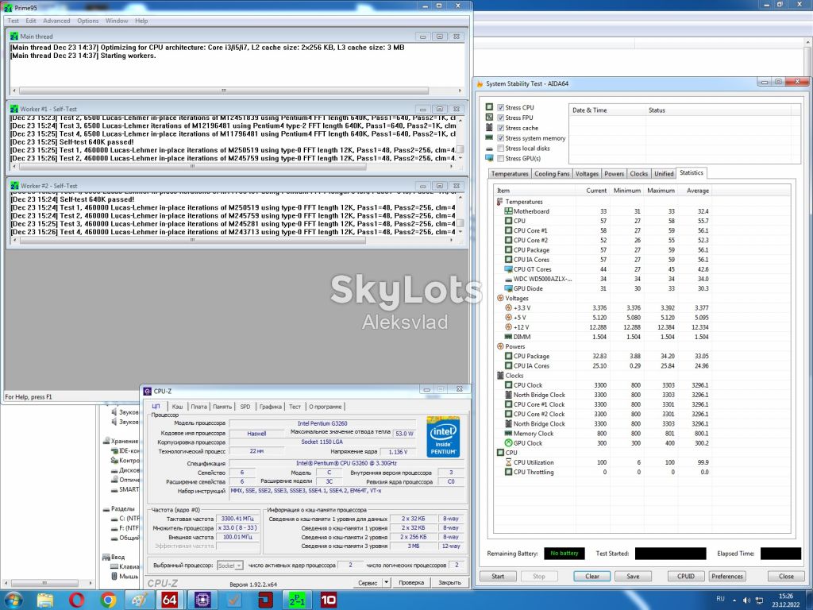Screen dimensions: 813x610
Task: Click the Start button in AIDA64
Action: click(498, 577)
